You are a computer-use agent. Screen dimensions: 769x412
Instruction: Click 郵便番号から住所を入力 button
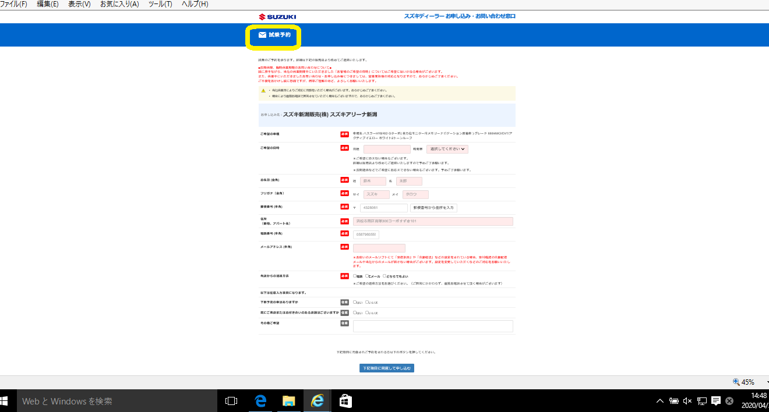434,208
